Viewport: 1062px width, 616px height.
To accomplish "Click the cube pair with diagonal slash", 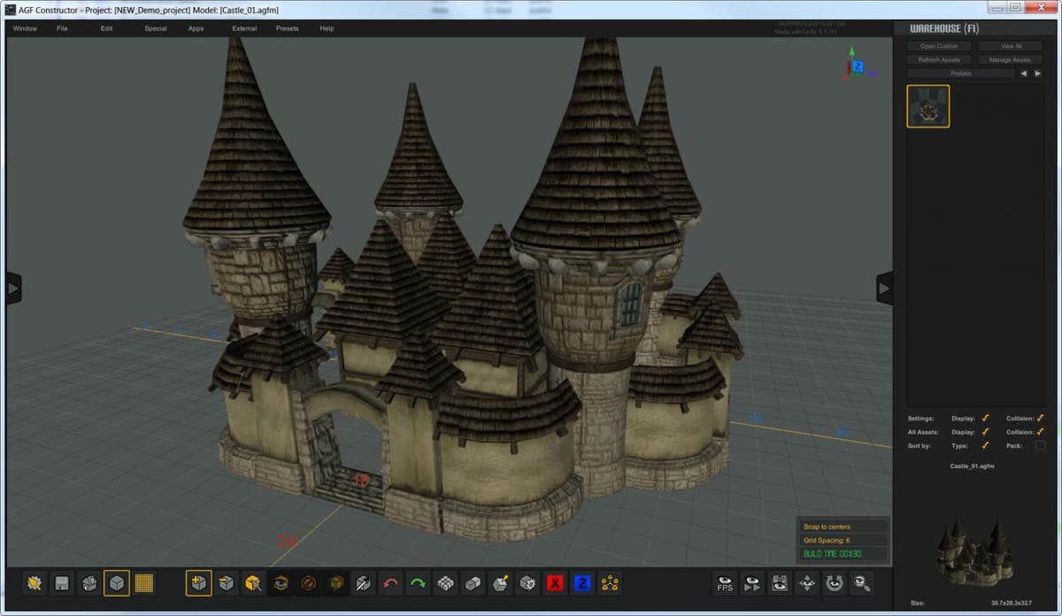I will [x=364, y=582].
